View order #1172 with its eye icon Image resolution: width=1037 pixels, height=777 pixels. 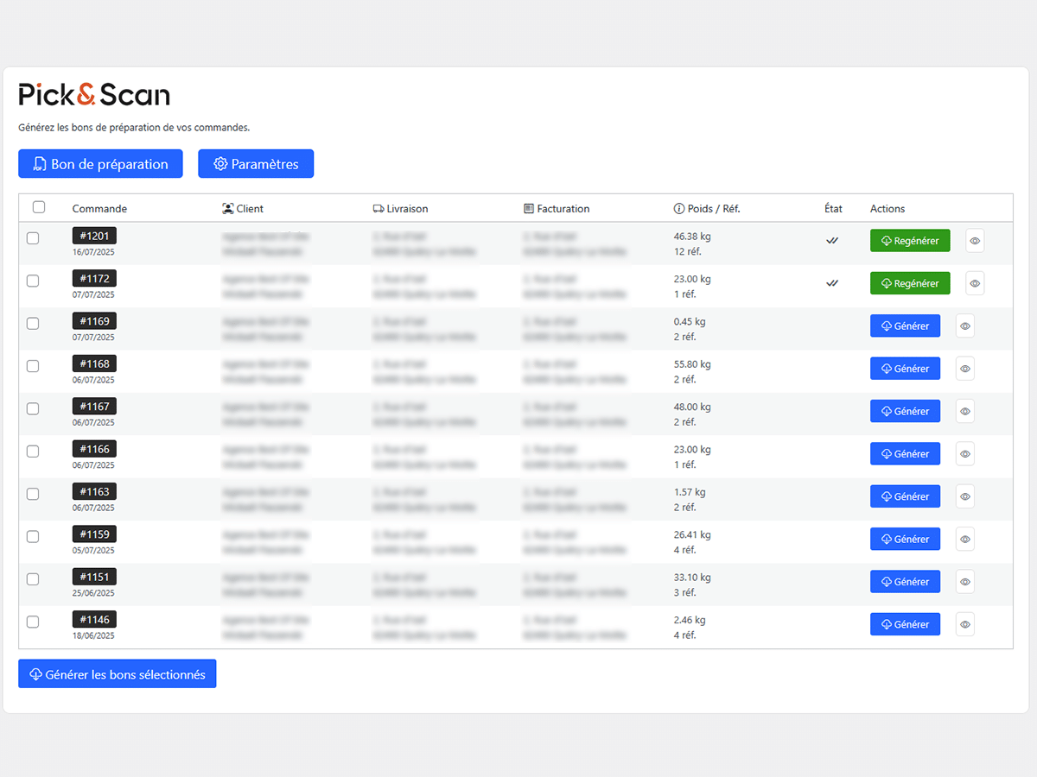pyautogui.click(x=975, y=283)
